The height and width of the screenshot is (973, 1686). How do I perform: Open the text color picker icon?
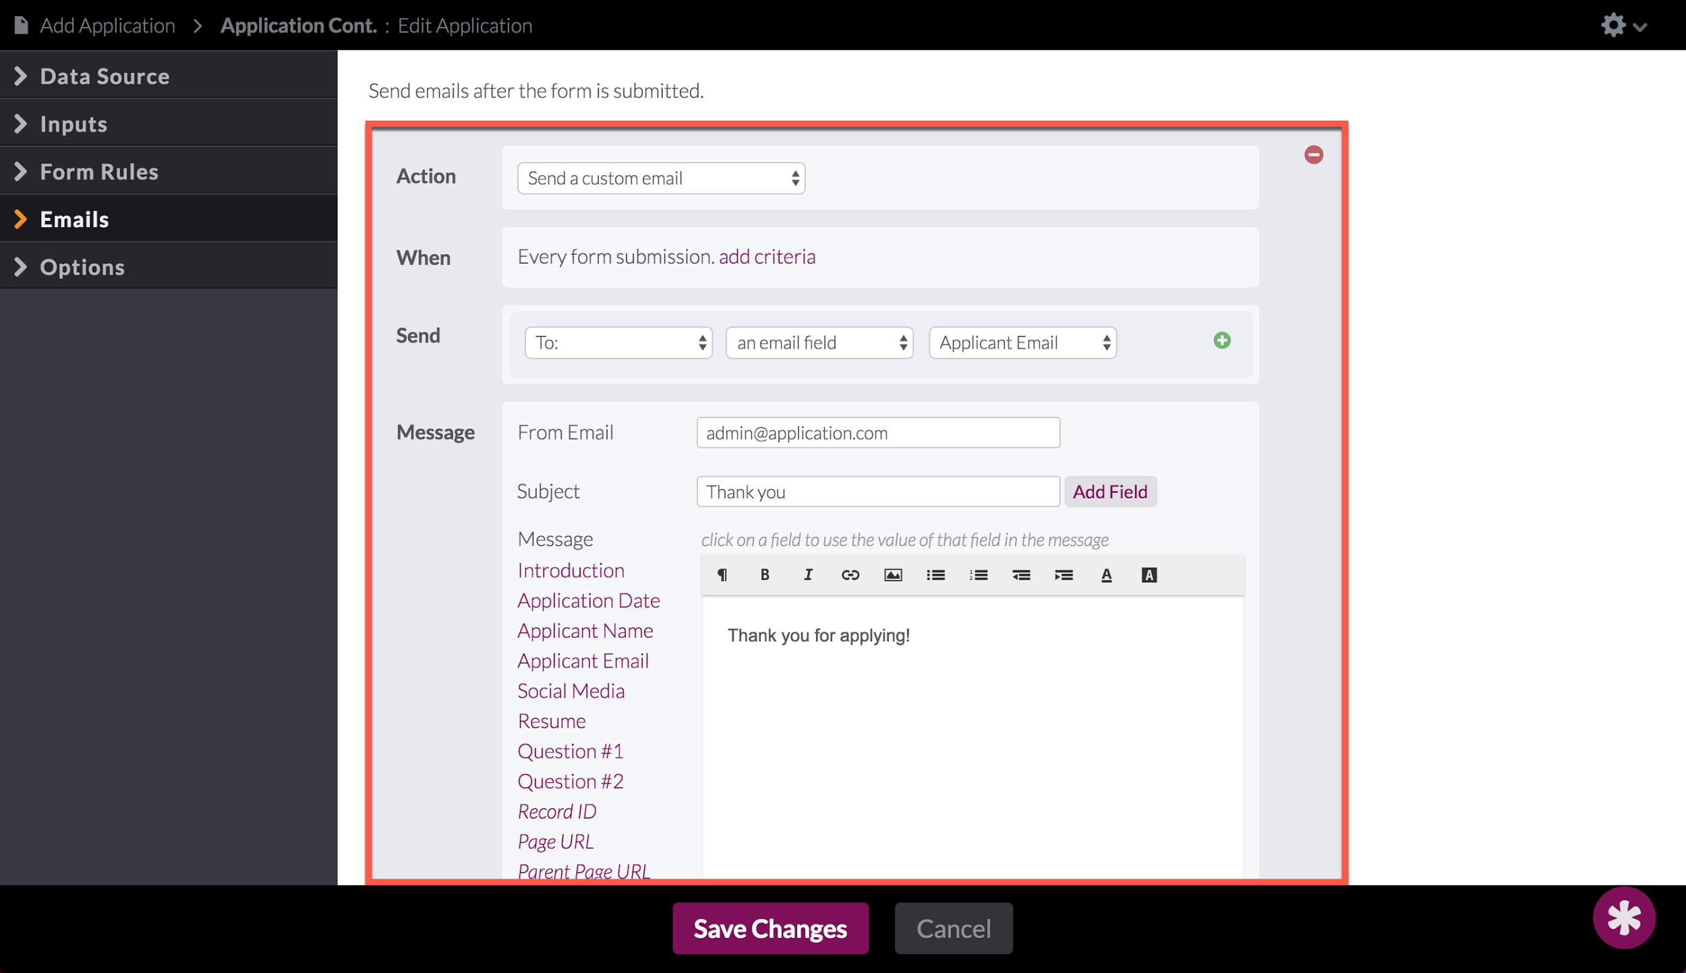1106,574
